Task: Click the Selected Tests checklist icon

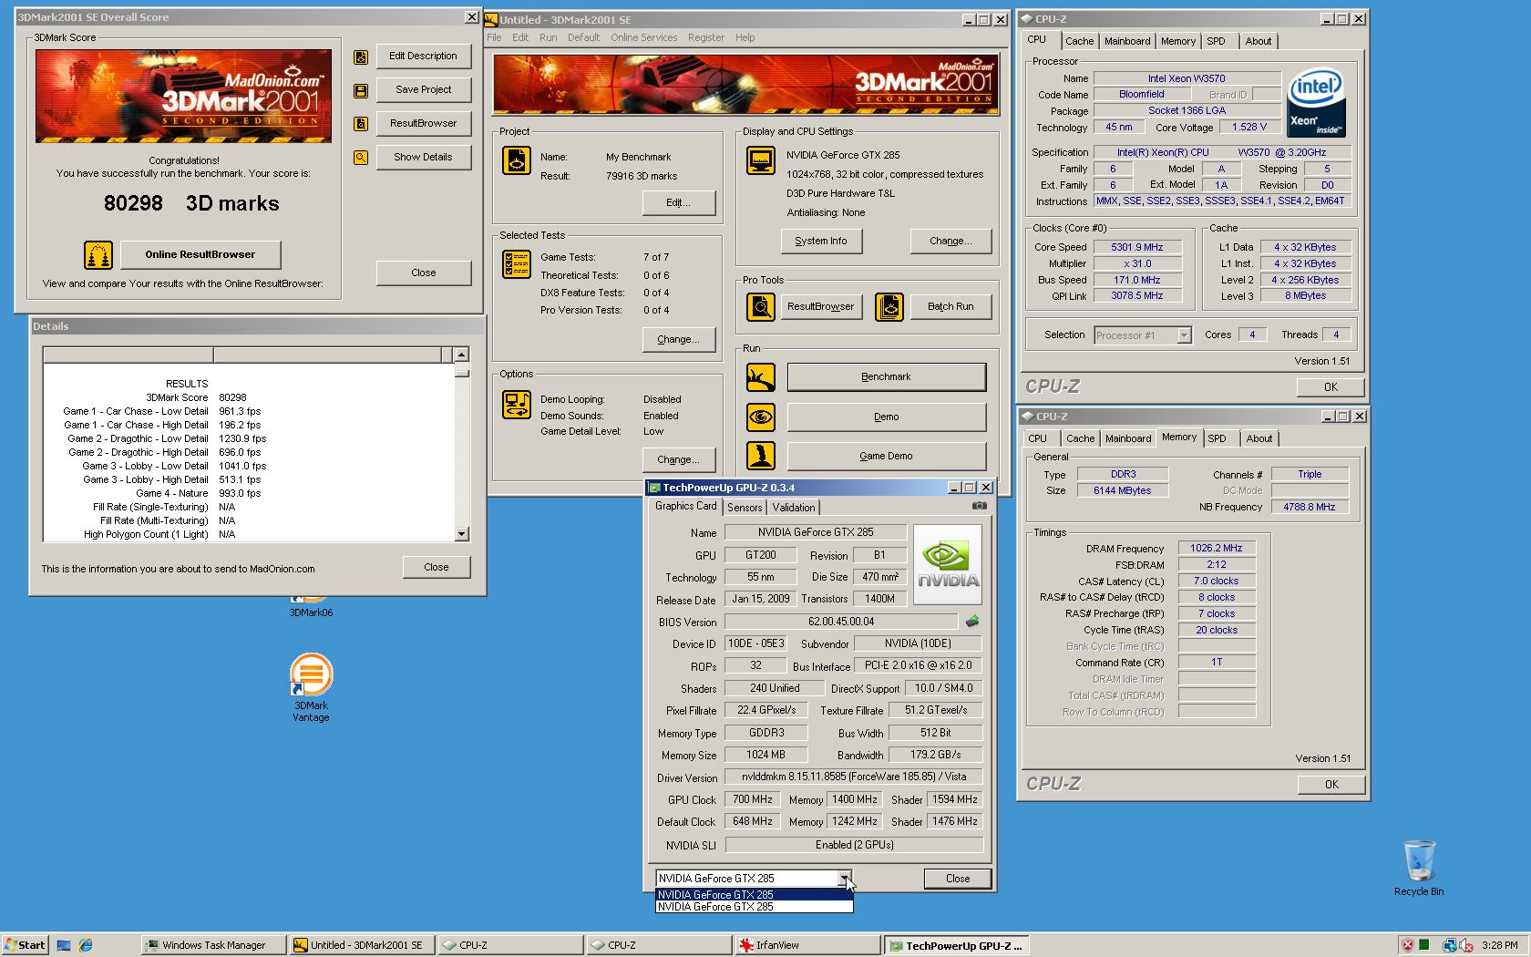Action: pos(517,264)
